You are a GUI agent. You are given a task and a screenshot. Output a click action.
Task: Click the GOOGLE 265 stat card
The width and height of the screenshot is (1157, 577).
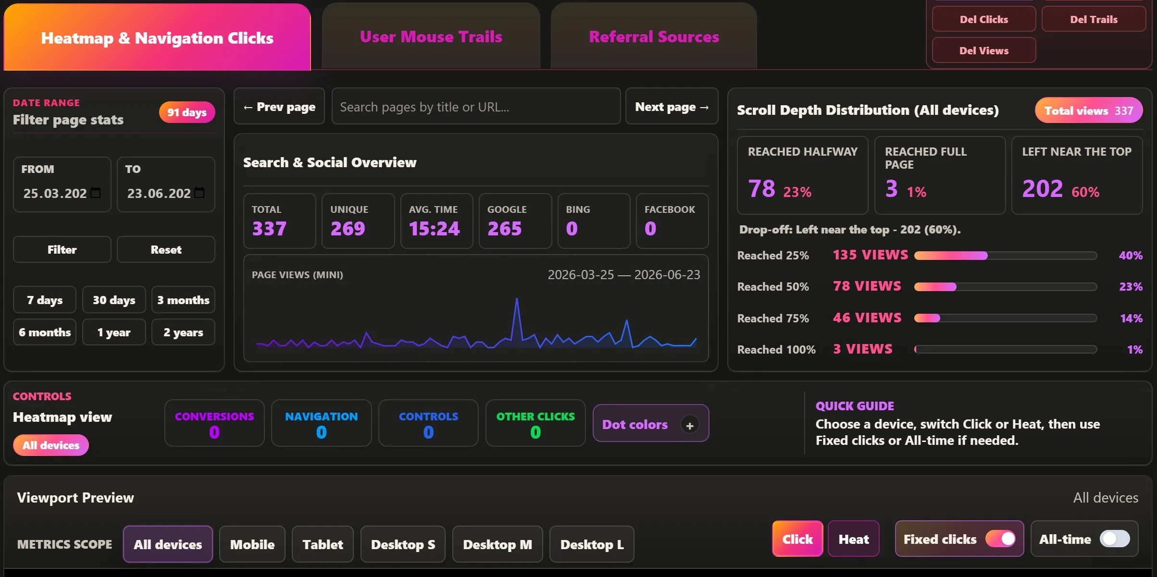515,221
